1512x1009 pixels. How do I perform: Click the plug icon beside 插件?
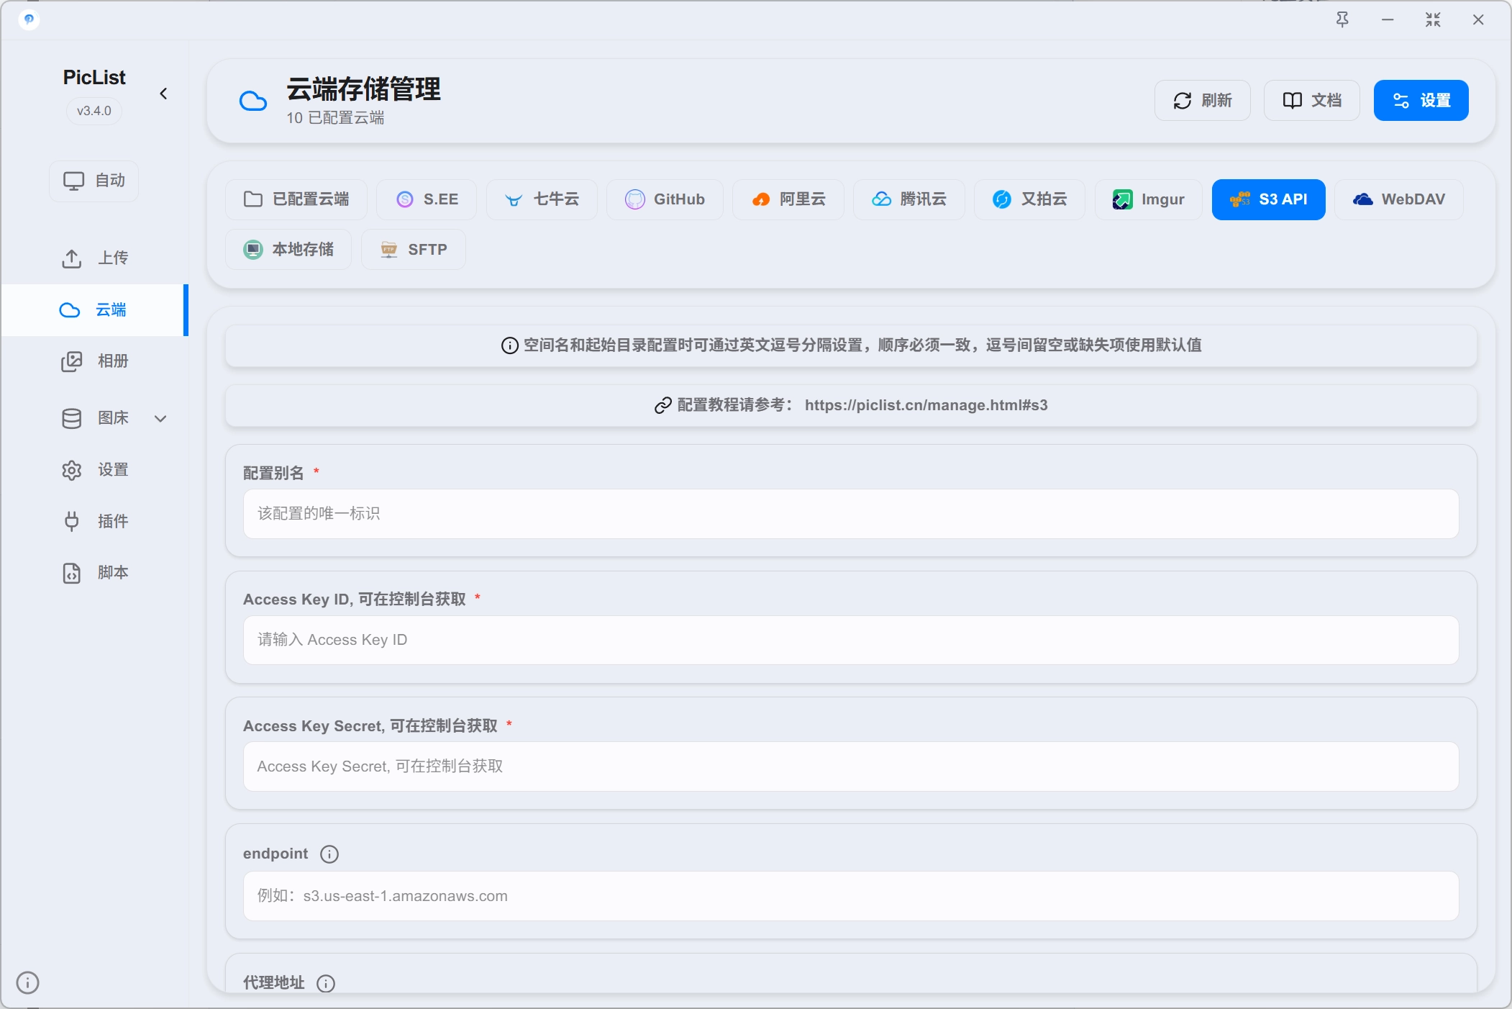point(71,522)
